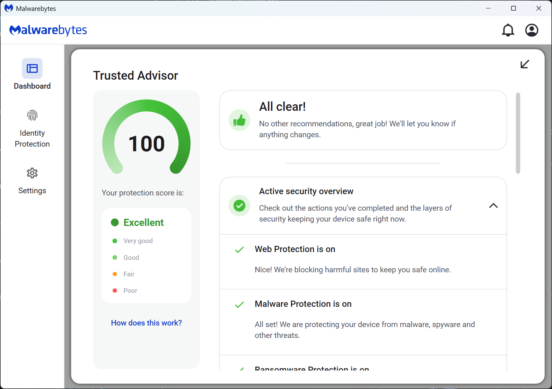Click the Dashboard sidebar icon

32,68
